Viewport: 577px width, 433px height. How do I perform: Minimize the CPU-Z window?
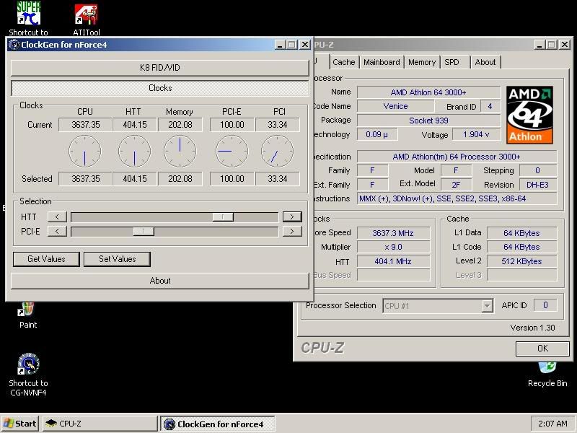pos(539,45)
